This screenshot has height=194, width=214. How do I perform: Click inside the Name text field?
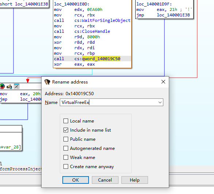pos(109,102)
